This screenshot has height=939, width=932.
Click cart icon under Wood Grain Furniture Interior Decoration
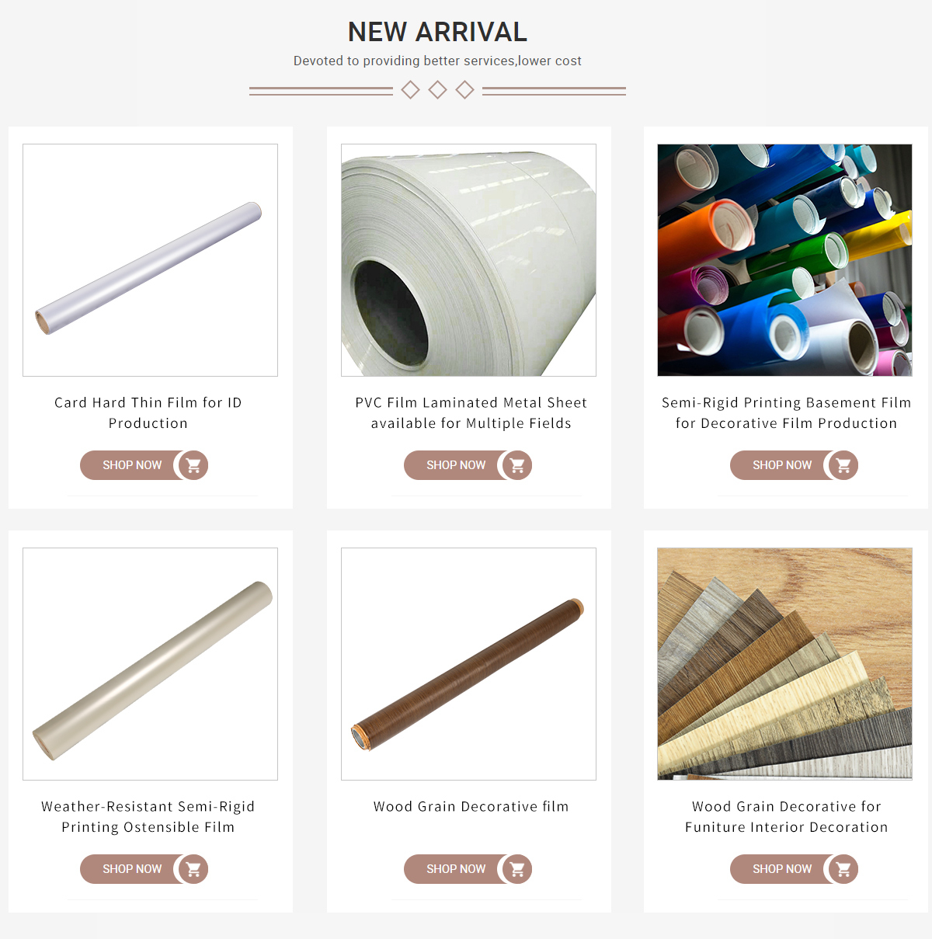843,869
